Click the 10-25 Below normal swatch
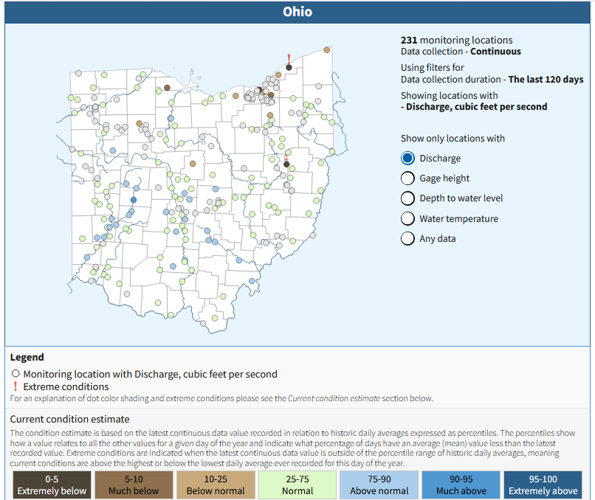 click(x=216, y=485)
